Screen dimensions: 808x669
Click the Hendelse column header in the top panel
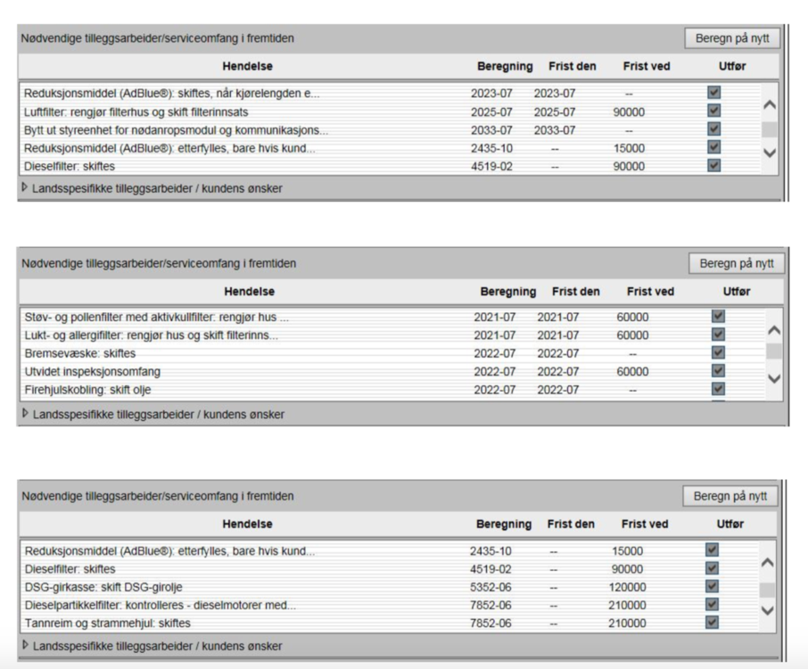coord(248,66)
